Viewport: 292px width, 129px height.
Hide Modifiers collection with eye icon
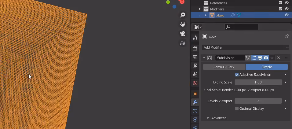click(x=287, y=9)
